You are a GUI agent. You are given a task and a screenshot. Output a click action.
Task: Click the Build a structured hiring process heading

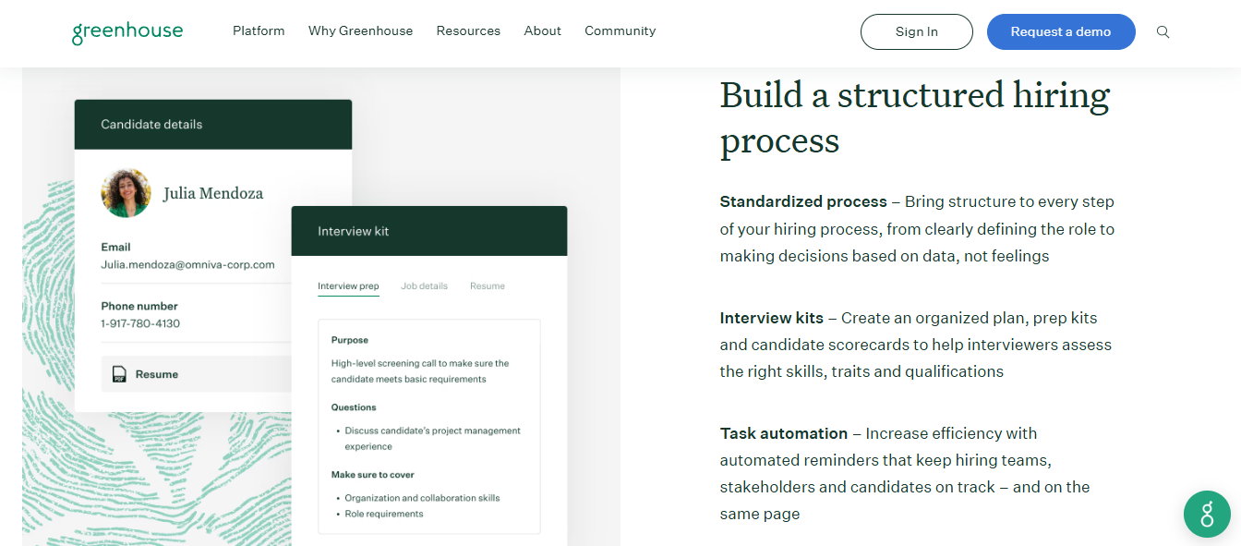[x=915, y=117]
